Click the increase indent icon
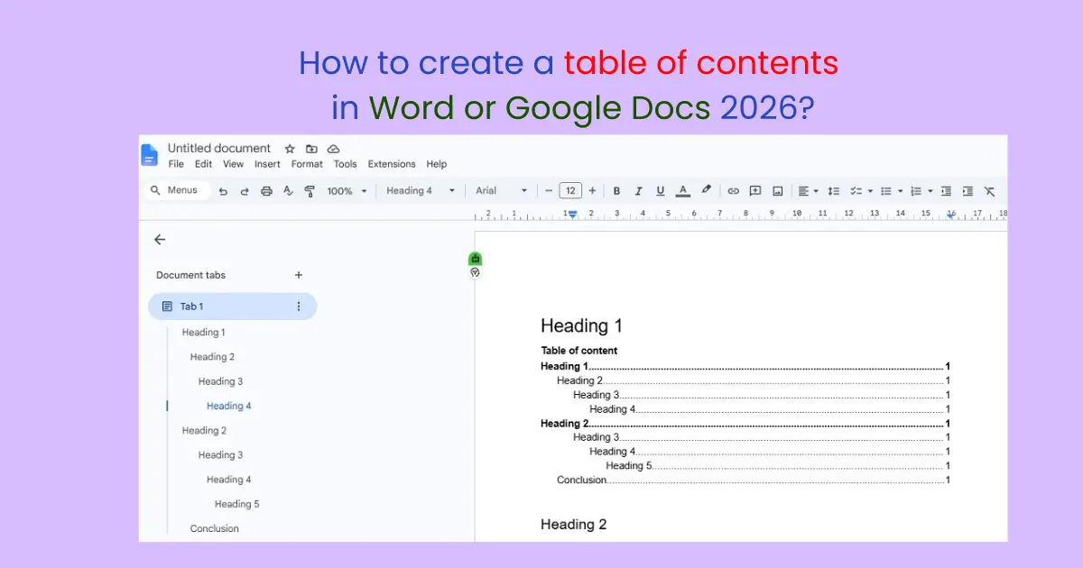This screenshot has height=568, width=1083. [967, 191]
